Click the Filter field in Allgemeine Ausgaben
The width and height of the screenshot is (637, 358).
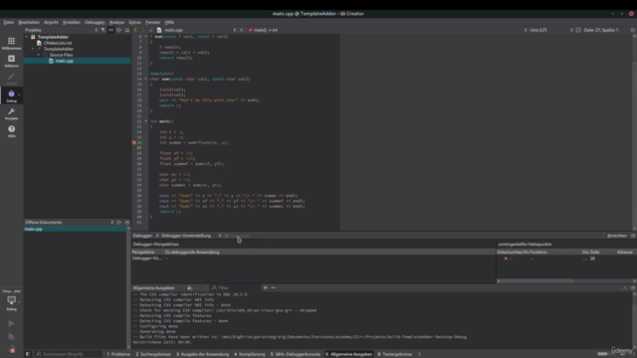(x=235, y=287)
